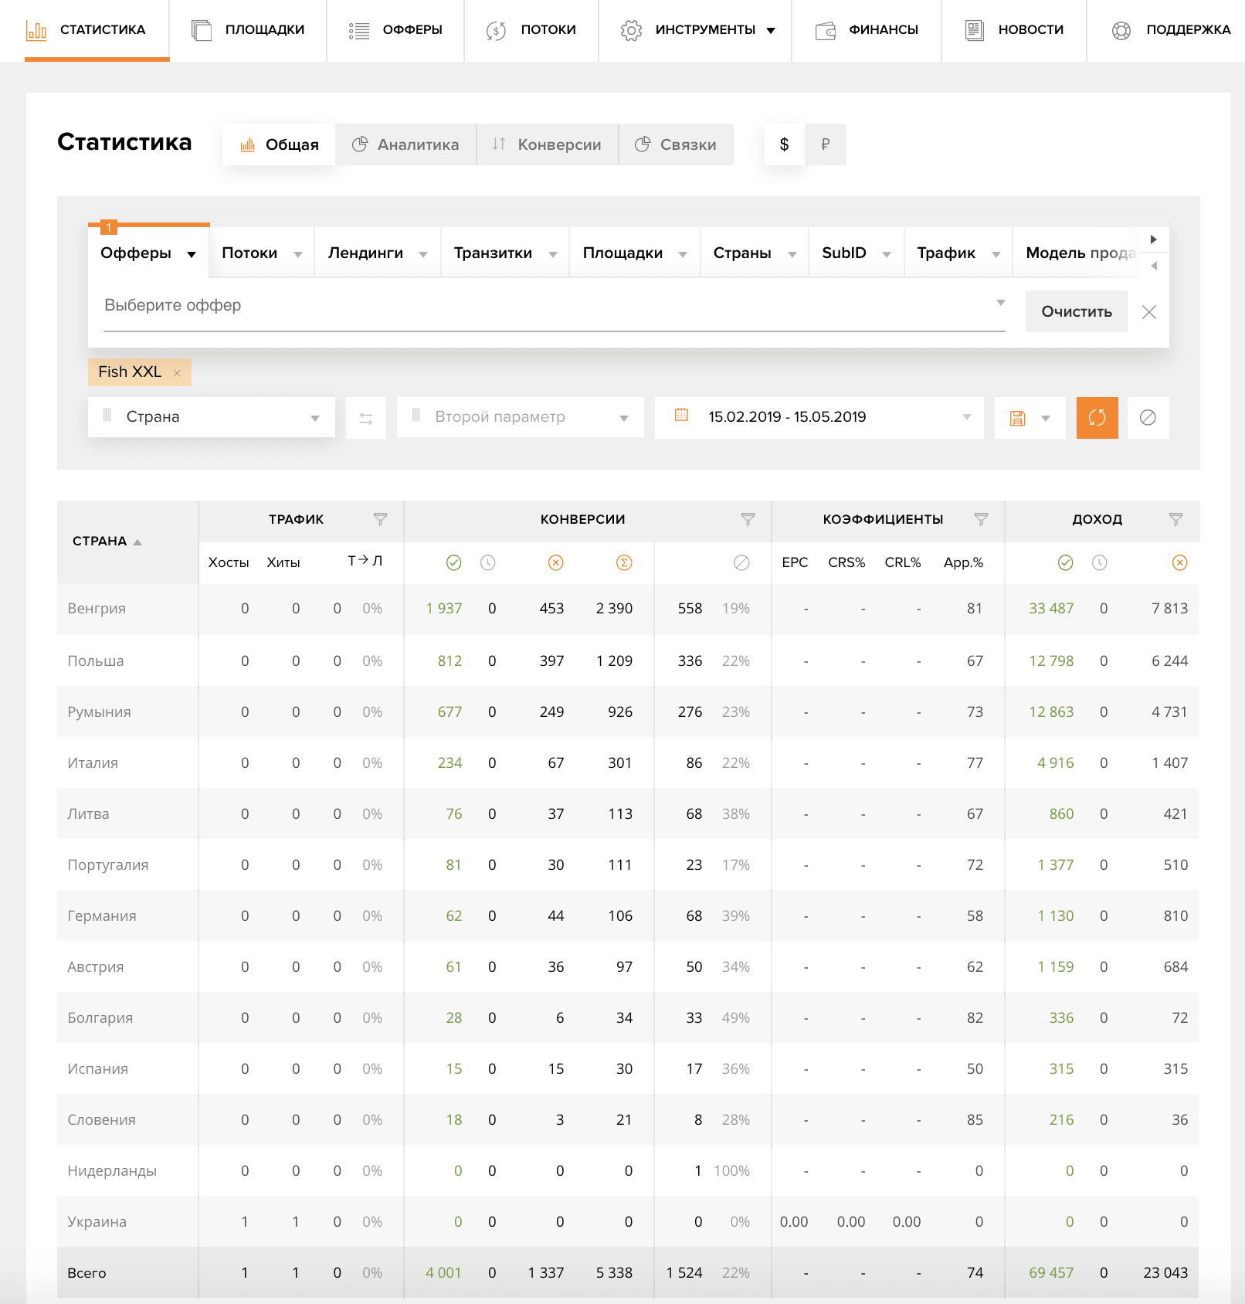Open the save report dropdown
Screen dimensions: 1245x1304
click(1030, 418)
